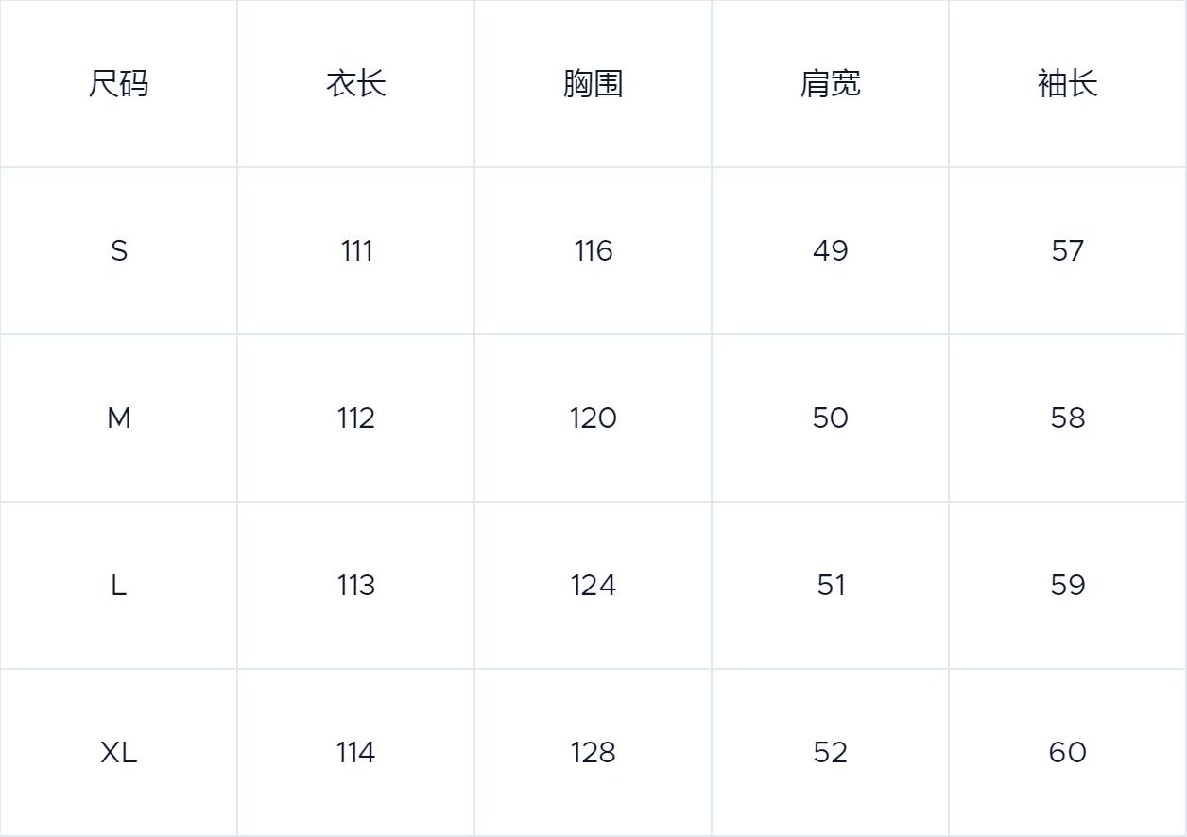Screen dimensions: 1187x837
Task: Click the 尺码 column header
Action: (x=119, y=84)
